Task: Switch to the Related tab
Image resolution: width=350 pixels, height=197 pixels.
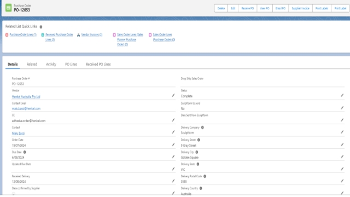Action: pyautogui.click(x=32, y=65)
